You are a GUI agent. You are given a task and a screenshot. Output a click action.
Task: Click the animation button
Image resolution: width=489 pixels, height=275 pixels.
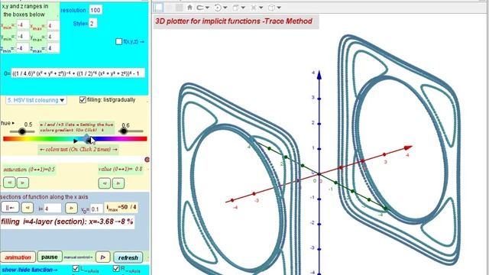tap(18, 257)
